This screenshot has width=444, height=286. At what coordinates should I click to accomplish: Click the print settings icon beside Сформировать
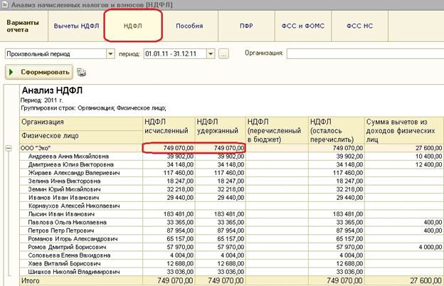(82, 72)
